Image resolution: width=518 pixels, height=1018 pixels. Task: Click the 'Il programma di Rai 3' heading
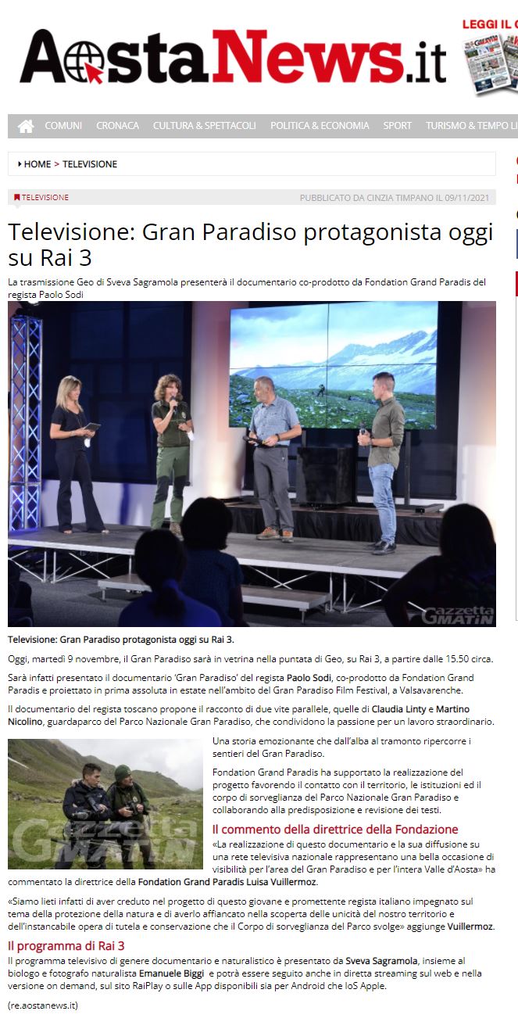(66, 946)
